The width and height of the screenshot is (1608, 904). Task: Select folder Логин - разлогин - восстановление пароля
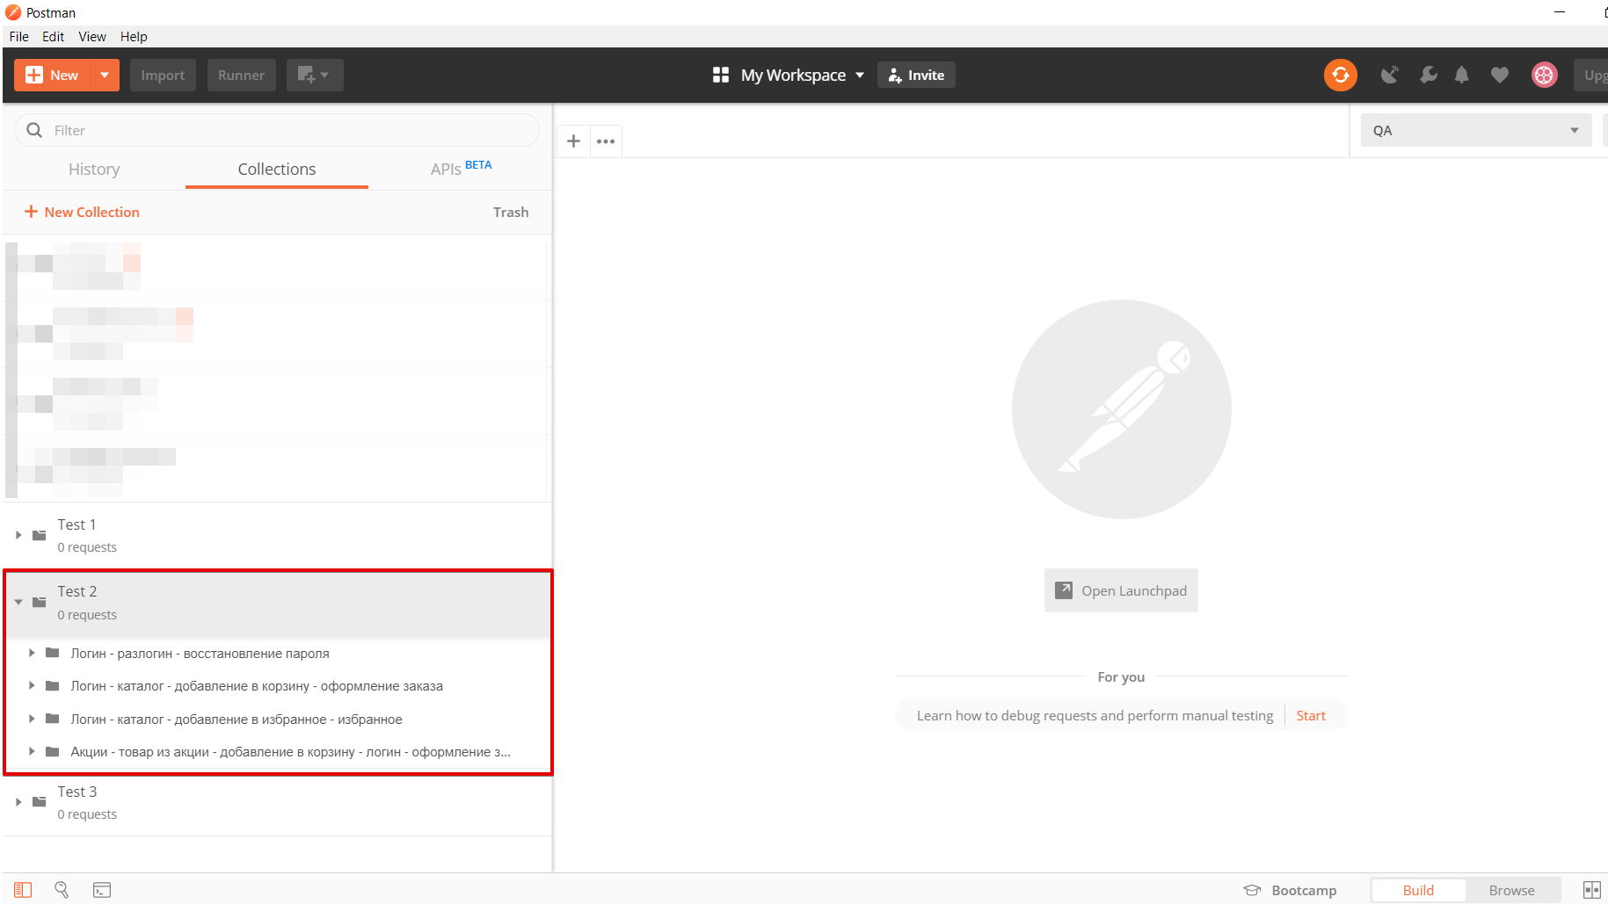point(200,654)
